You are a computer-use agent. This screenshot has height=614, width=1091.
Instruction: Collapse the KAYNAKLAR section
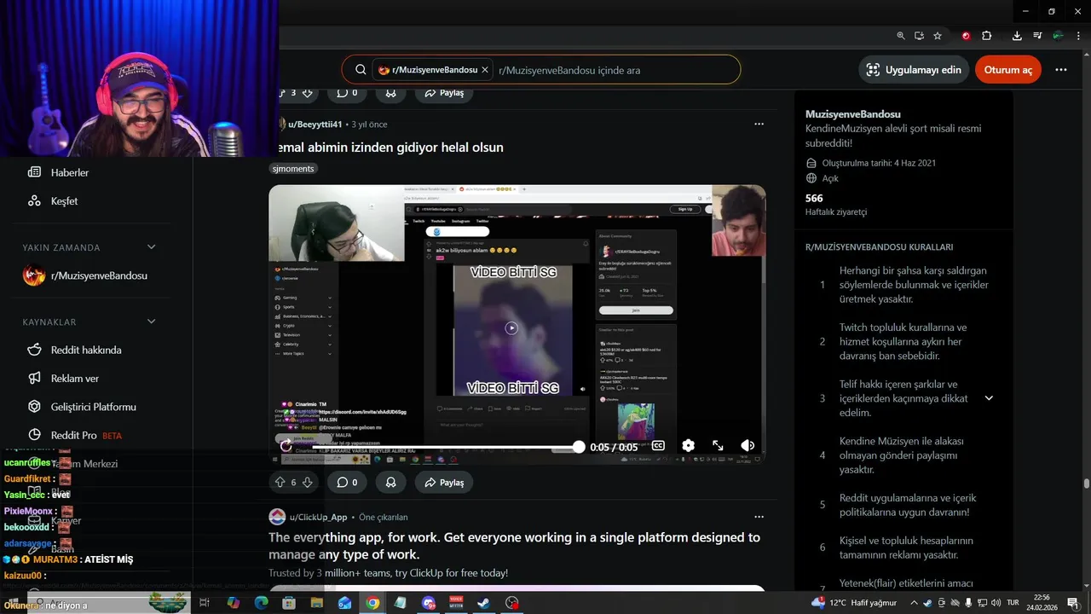click(152, 321)
